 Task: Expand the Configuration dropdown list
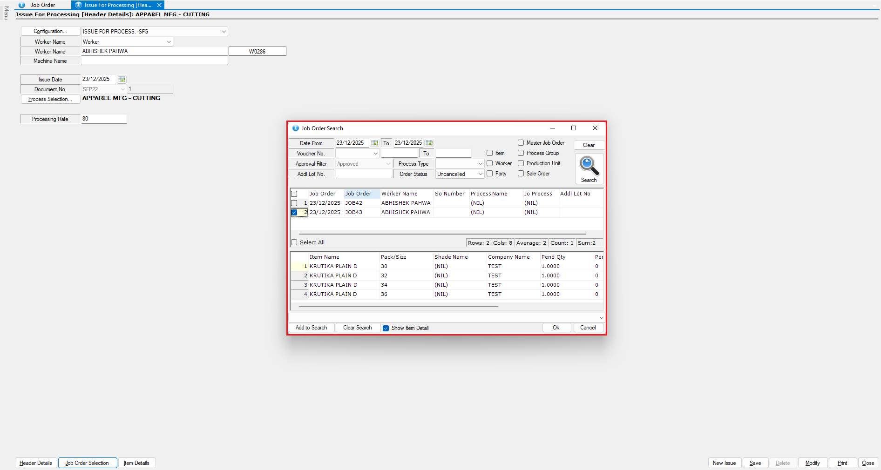pyautogui.click(x=224, y=32)
